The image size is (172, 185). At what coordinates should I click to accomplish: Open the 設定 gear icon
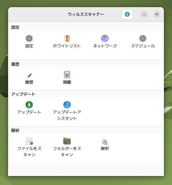coord(29,38)
